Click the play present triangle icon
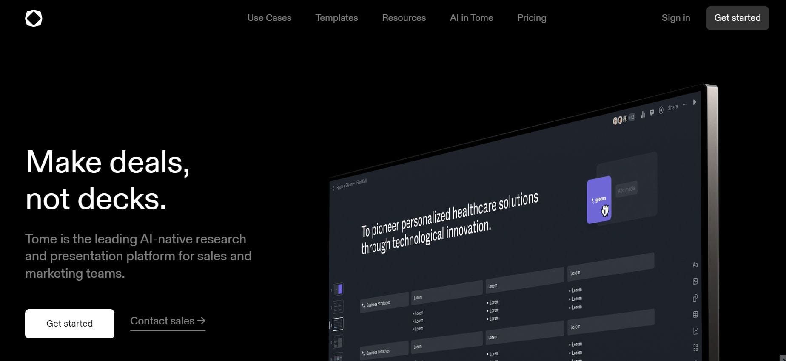The image size is (786, 361). pos(694,102)
